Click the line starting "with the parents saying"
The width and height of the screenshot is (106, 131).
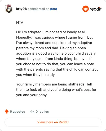coord(57,69)
